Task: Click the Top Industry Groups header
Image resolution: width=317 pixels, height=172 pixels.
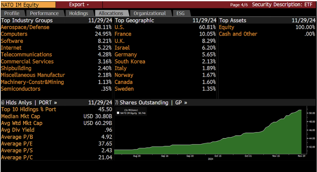Action: point(27,20)
